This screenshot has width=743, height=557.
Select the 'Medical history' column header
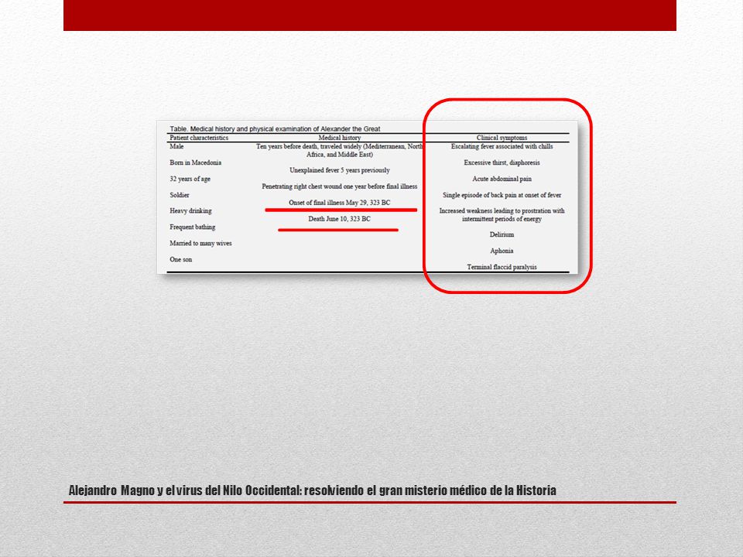pyautogui.click(x=339, y=138)
